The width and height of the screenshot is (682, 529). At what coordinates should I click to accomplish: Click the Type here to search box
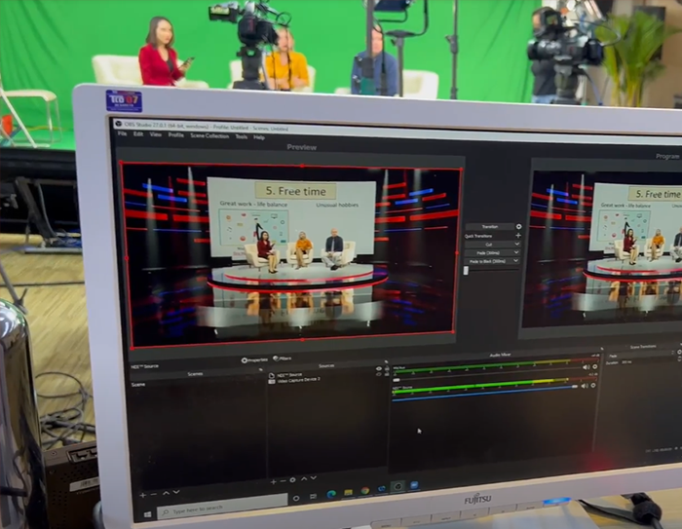222,509
